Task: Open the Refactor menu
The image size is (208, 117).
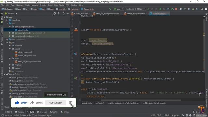Action: point(43,5)
